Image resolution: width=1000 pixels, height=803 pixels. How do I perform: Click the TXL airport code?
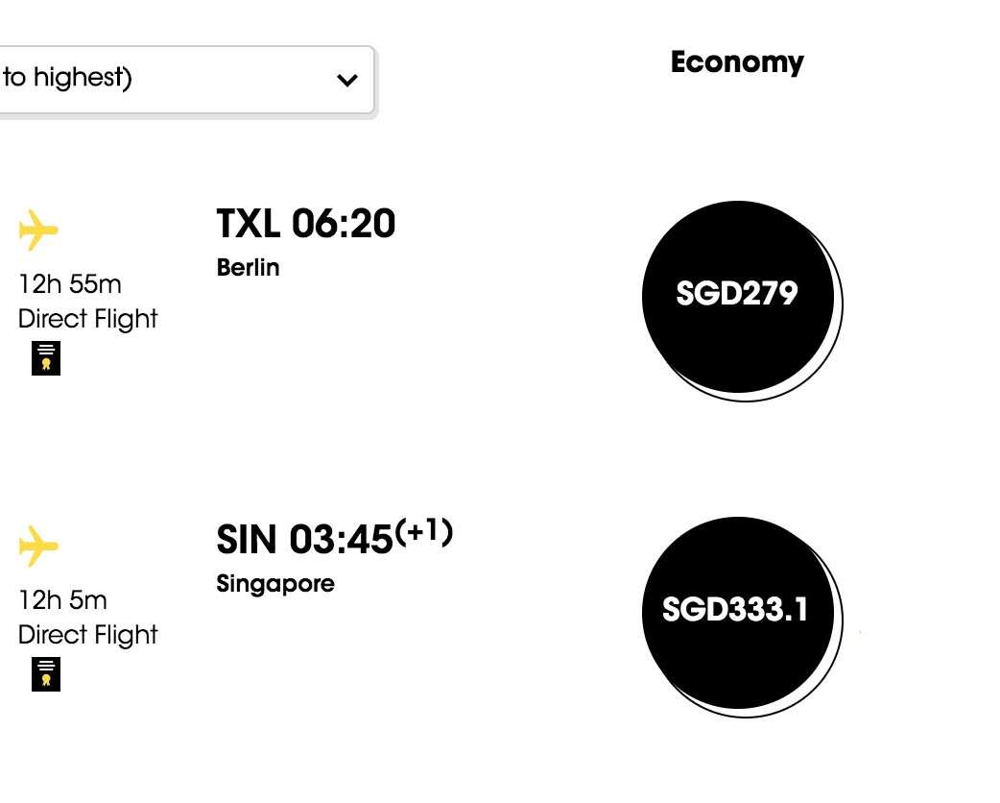[x=249, y=225]
